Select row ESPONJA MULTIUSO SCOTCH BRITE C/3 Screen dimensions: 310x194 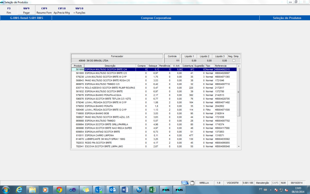click(x=154, y=73)
